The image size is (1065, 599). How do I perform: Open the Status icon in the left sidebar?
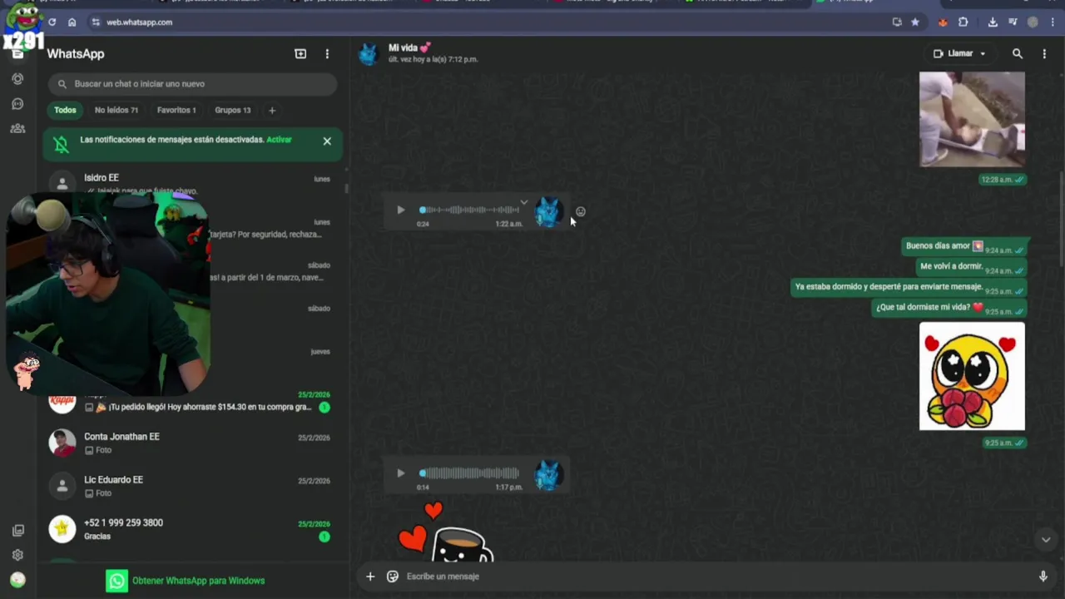(x=17, y=79)
